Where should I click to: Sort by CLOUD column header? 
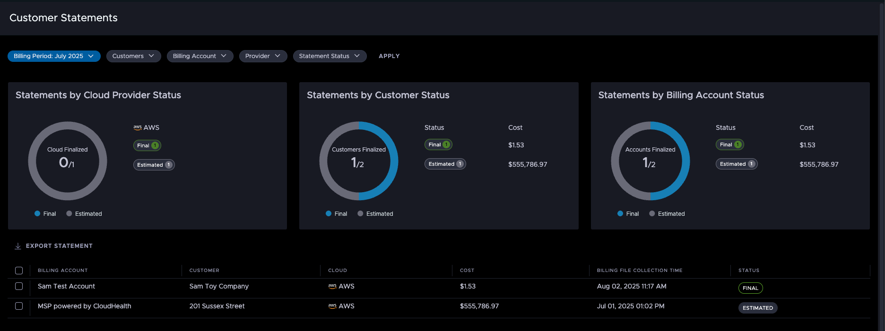point(338,271)
